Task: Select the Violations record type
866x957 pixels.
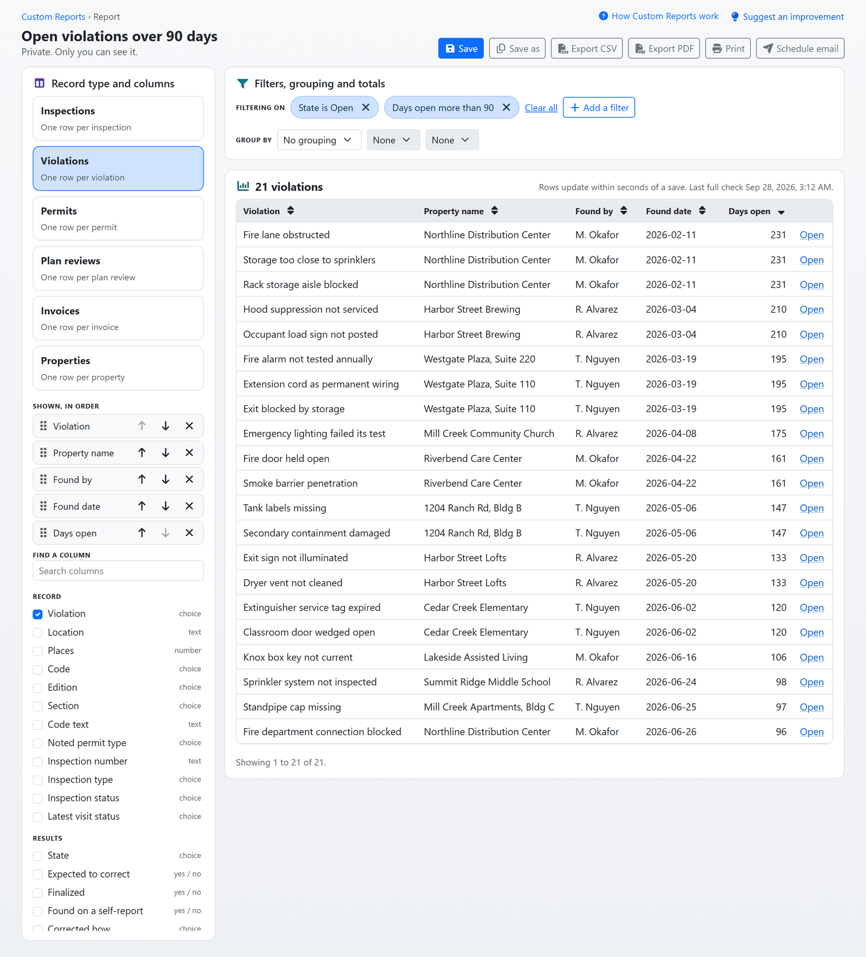Action: tap(118, 168)
